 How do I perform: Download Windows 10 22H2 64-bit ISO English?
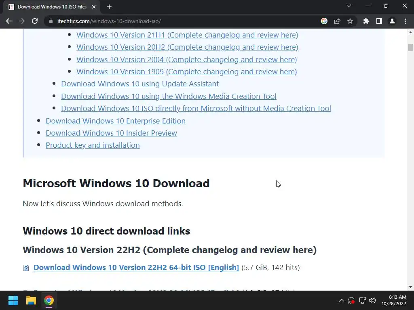[136, 267]
